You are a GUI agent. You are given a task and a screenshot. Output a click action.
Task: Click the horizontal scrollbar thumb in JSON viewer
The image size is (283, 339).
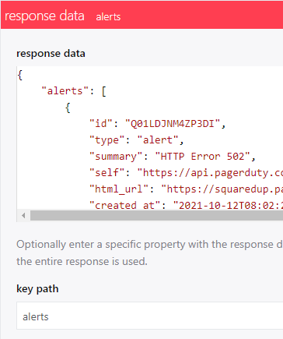tap(156, 216)
